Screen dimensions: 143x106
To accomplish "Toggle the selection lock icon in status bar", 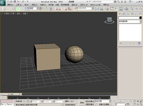I will pos(24,101).
